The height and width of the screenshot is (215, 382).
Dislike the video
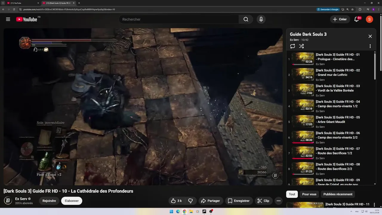coord(190,201)
